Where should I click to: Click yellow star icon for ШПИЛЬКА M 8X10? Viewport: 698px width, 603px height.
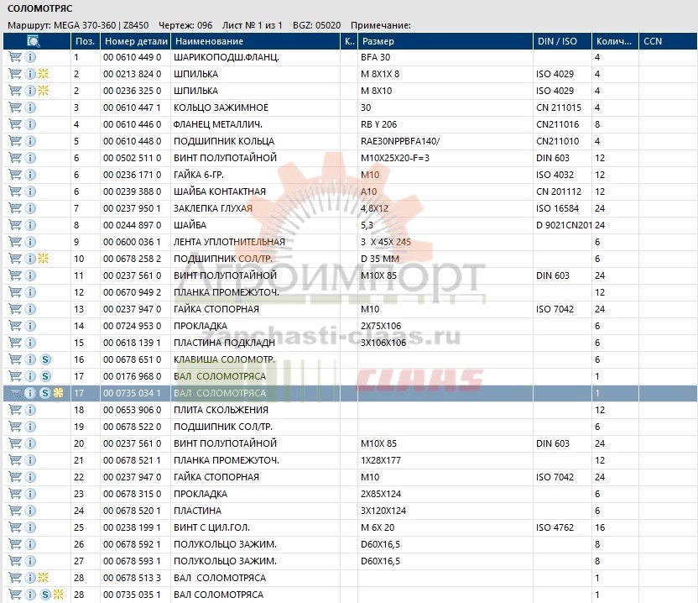coord(43,91)
